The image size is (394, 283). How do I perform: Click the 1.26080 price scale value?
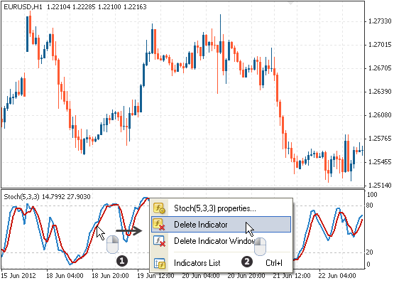(x=380, y=115)
